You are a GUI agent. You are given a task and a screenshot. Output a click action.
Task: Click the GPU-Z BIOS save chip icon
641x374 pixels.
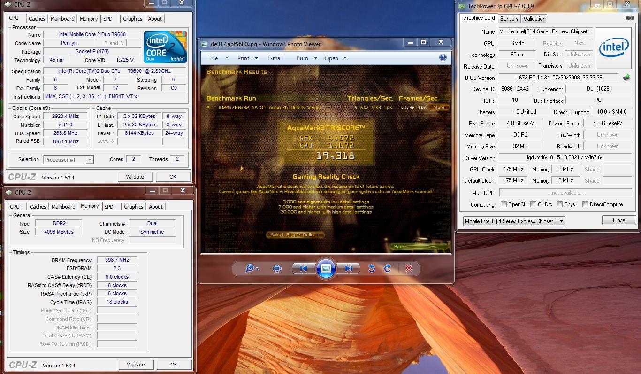pos(626,78)
